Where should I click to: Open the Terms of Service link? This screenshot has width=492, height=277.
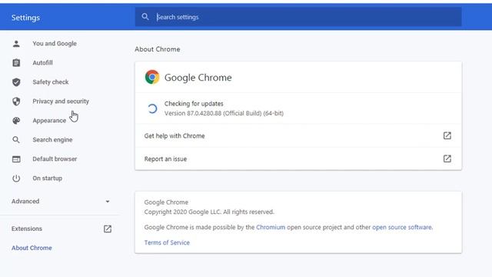(x=167, y=242)
